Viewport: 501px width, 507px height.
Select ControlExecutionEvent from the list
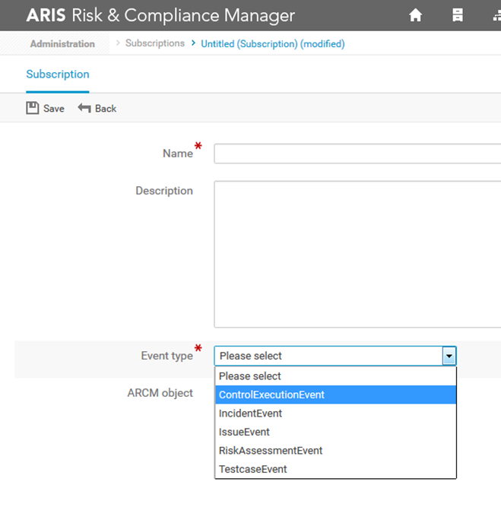coord(336,395)
